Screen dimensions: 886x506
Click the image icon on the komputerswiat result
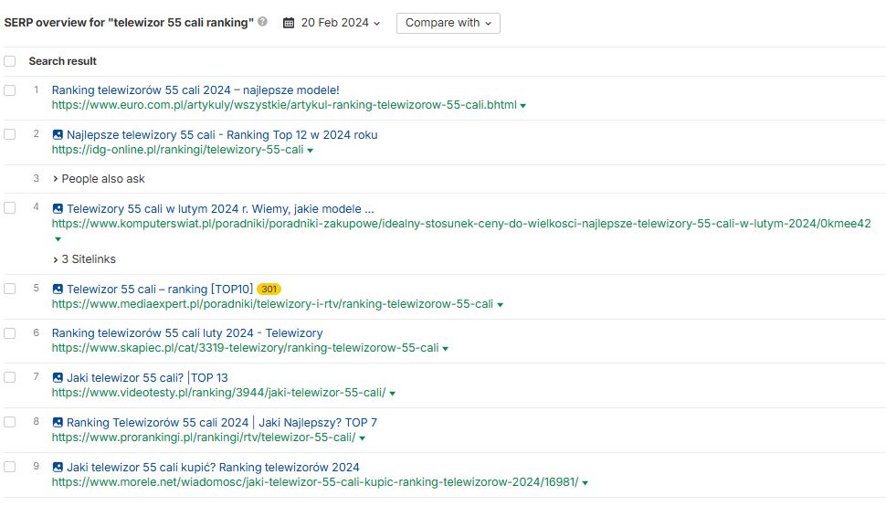(58, 208)
